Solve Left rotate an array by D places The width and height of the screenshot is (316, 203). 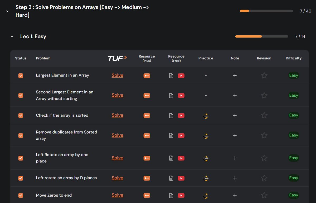118,178
